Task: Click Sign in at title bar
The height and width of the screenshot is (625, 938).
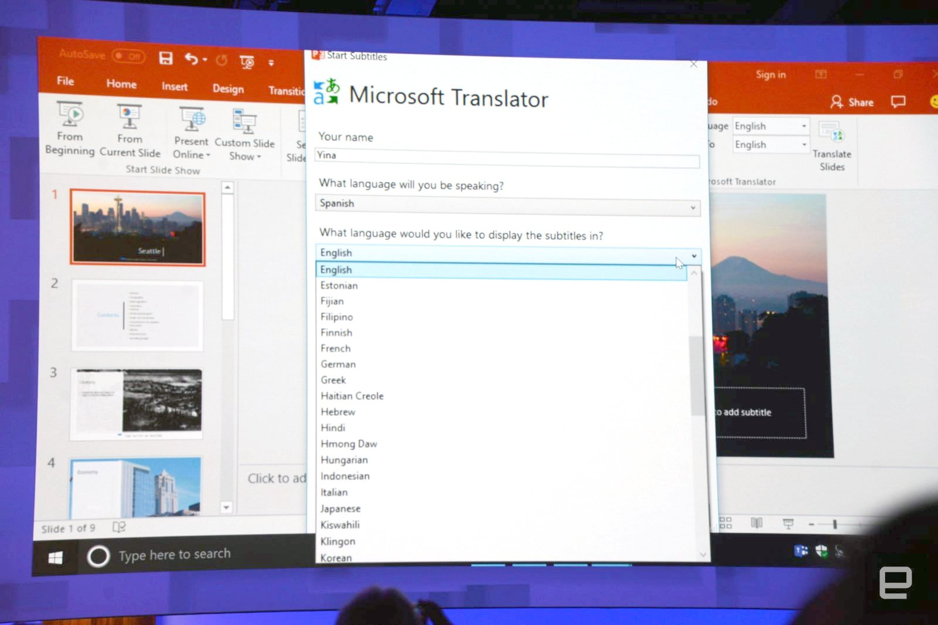Action: (x=770, y=75)
